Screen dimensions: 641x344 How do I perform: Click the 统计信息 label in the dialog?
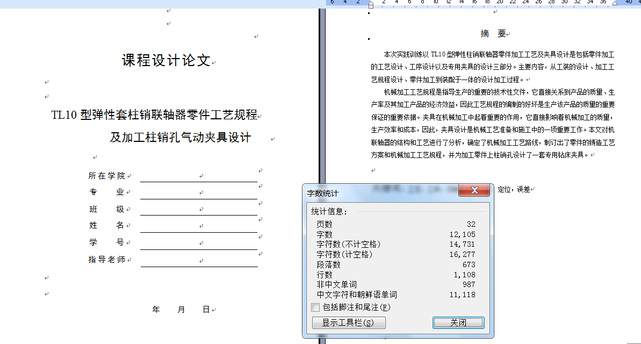[329, 211]
